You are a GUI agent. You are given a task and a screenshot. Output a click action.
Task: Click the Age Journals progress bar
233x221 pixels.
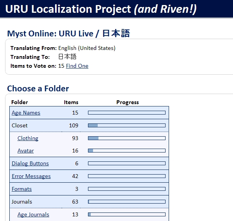click(127, 214)
